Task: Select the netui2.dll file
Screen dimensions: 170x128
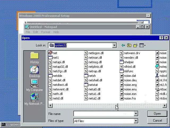Action: 92,98
